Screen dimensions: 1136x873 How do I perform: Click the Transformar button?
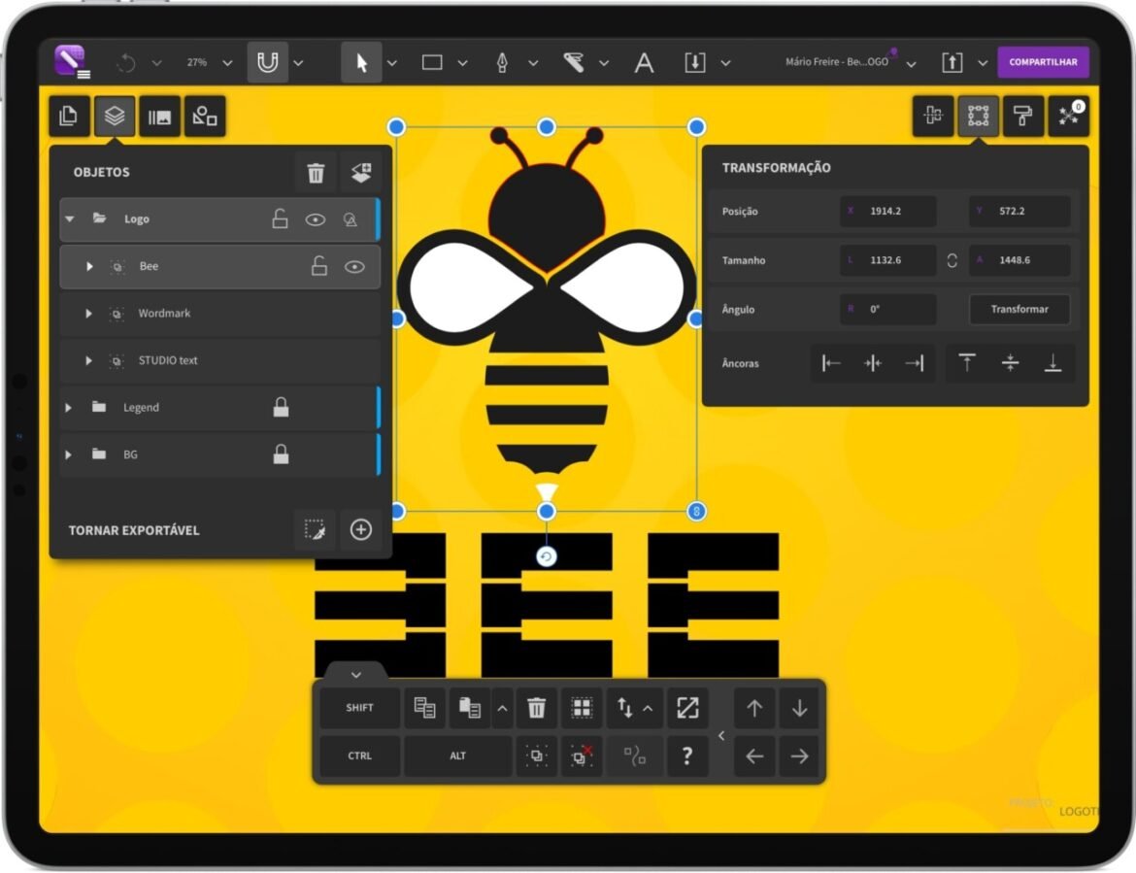(x=1019, y=310)
